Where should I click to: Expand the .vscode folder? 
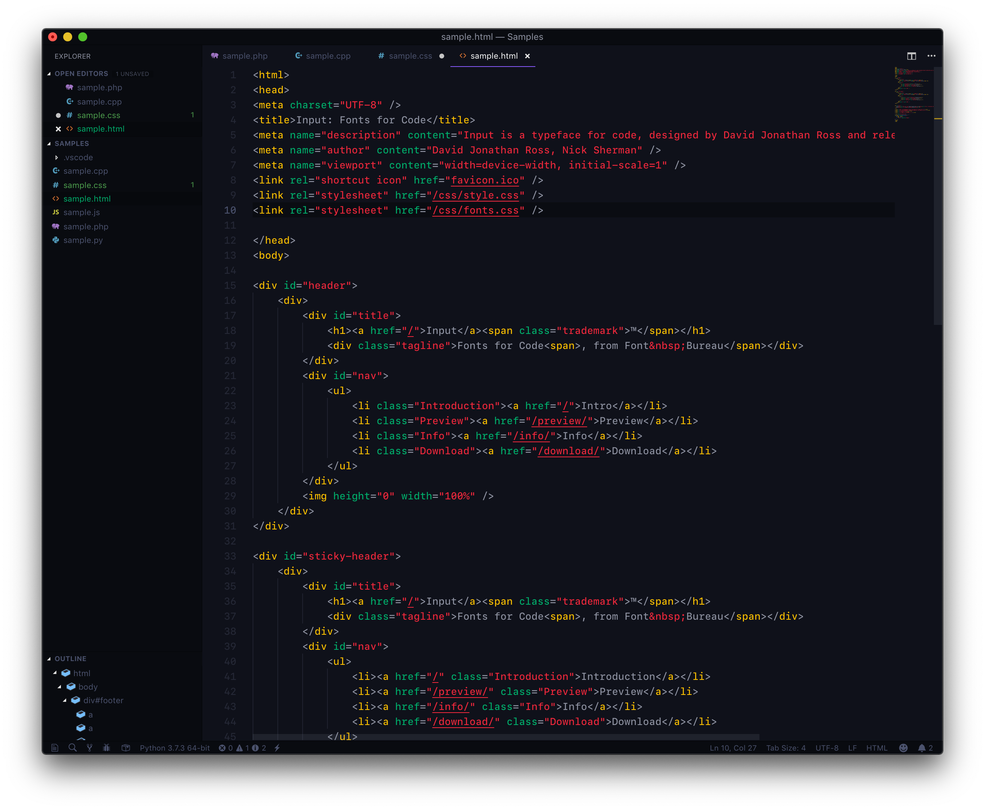[57, 158]
